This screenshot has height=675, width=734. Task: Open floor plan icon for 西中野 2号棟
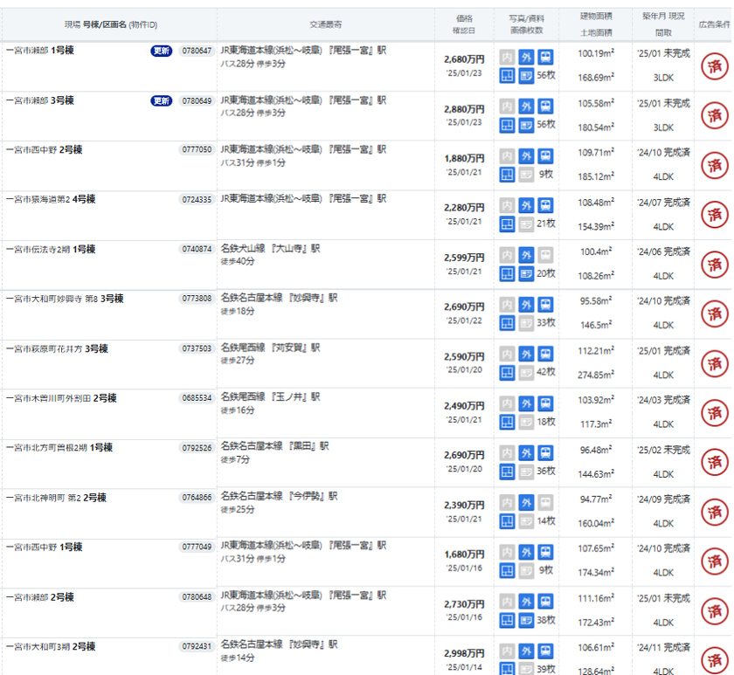click(x=508, y=175)
